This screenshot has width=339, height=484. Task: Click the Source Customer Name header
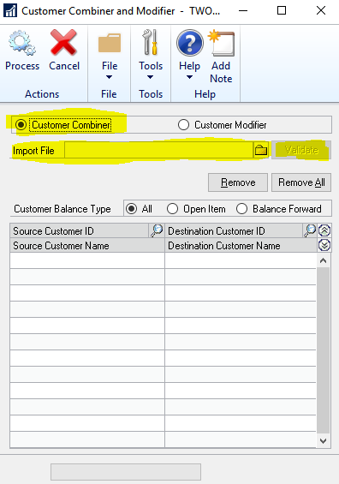pyautogui.click(x=87, y=246)
